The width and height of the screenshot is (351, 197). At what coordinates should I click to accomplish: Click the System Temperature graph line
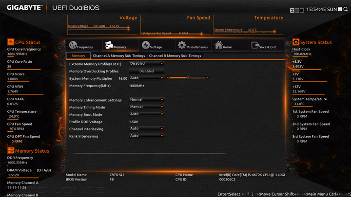coord(244,32)
